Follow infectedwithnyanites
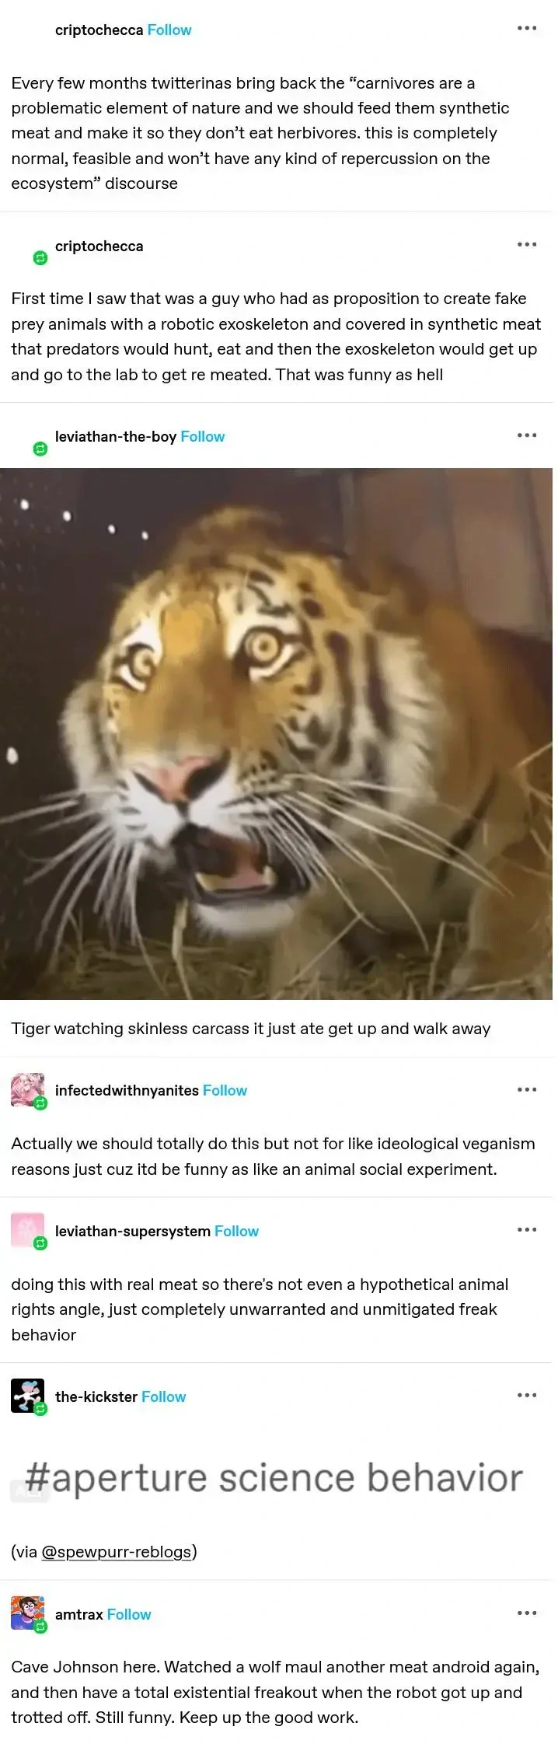The image size is (558, 1744). [225, 1090]
